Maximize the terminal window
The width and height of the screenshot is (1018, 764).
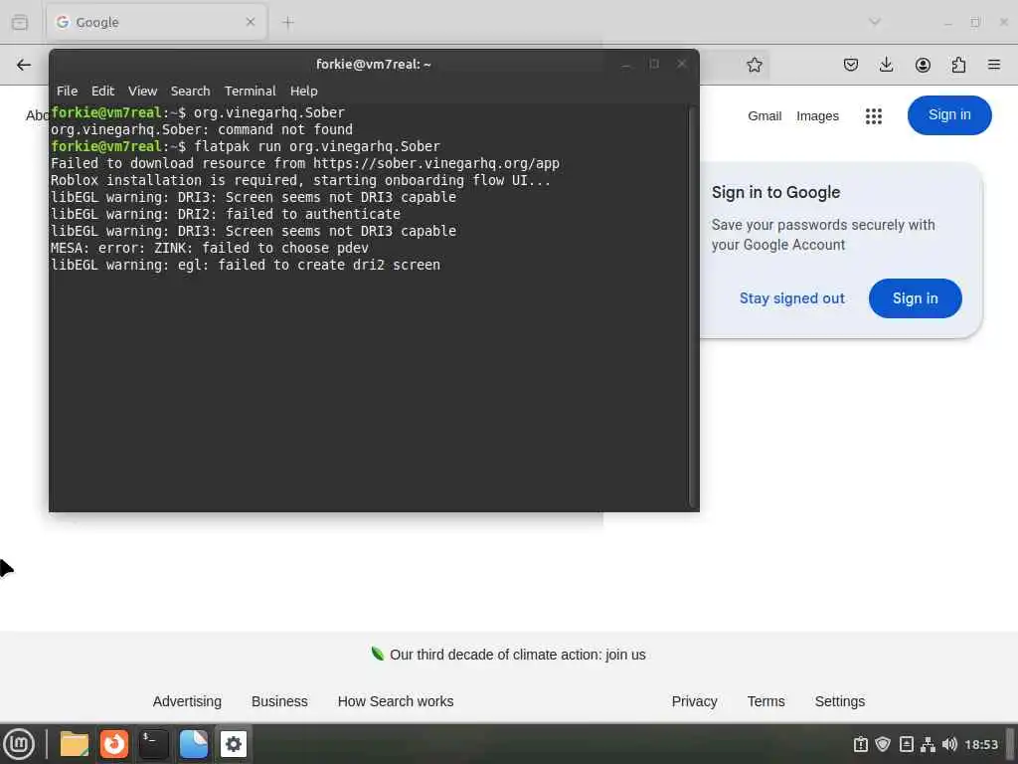point(654,64)
